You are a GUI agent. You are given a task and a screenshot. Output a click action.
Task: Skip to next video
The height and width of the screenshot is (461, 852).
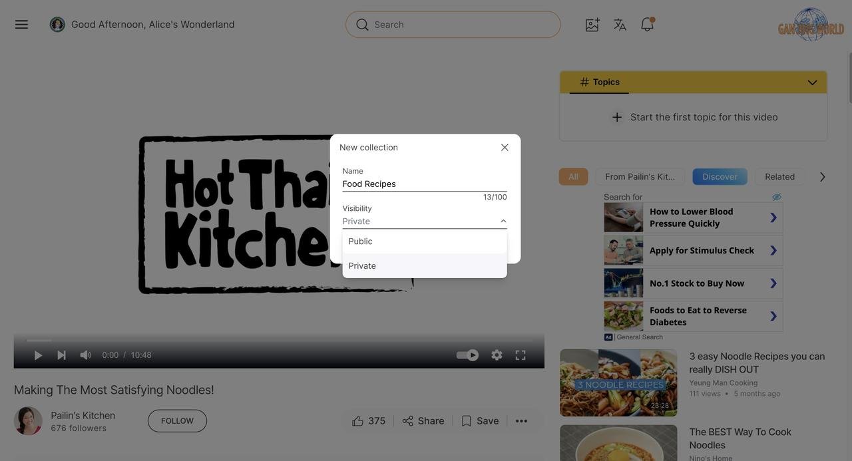pos(61,355)
